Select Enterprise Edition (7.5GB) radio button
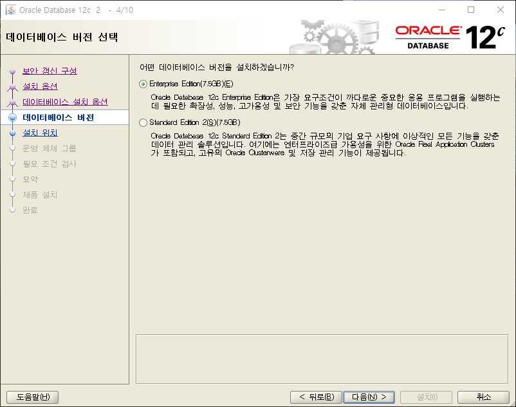 pos(143,84)
